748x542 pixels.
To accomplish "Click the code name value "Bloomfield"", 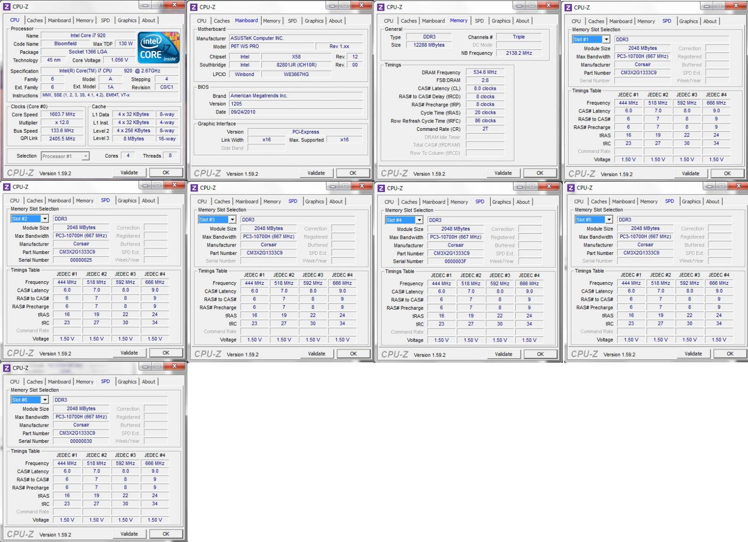I will pyautogui.click(x=65, y=44).
